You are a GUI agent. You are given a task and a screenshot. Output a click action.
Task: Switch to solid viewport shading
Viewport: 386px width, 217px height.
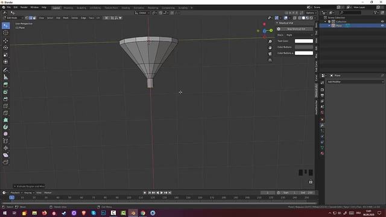(x=303, y=17)
